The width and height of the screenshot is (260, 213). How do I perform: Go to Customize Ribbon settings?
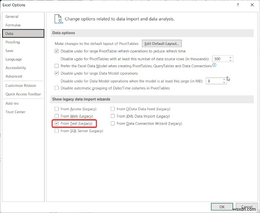(23, 86)
